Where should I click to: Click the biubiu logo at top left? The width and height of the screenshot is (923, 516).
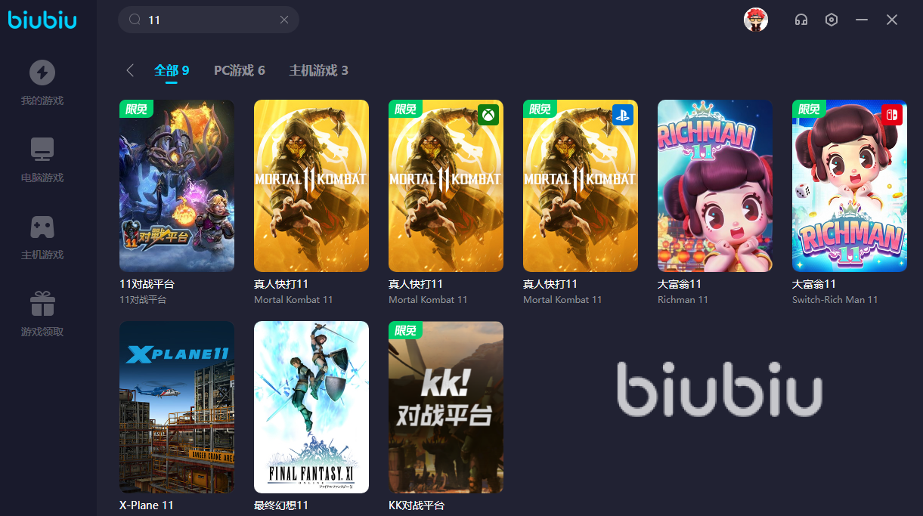[x=42, y=20]
